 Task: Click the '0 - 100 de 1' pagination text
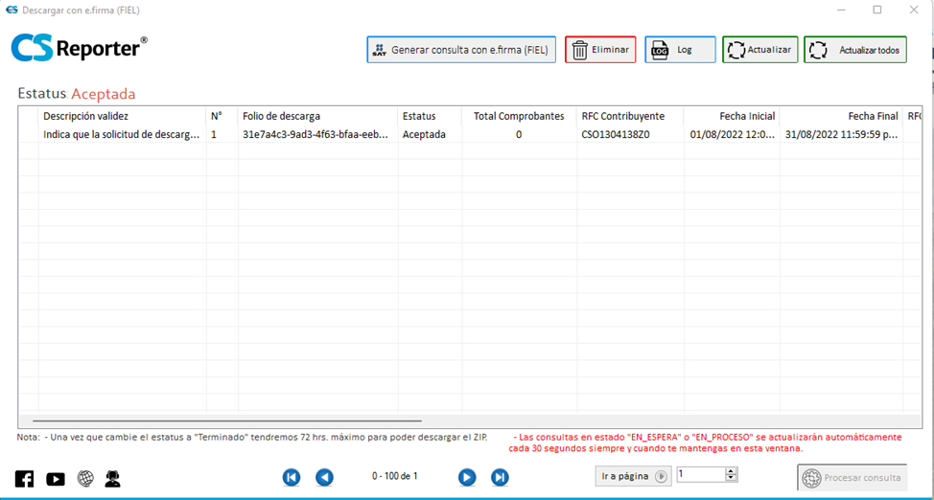[395, 476]
